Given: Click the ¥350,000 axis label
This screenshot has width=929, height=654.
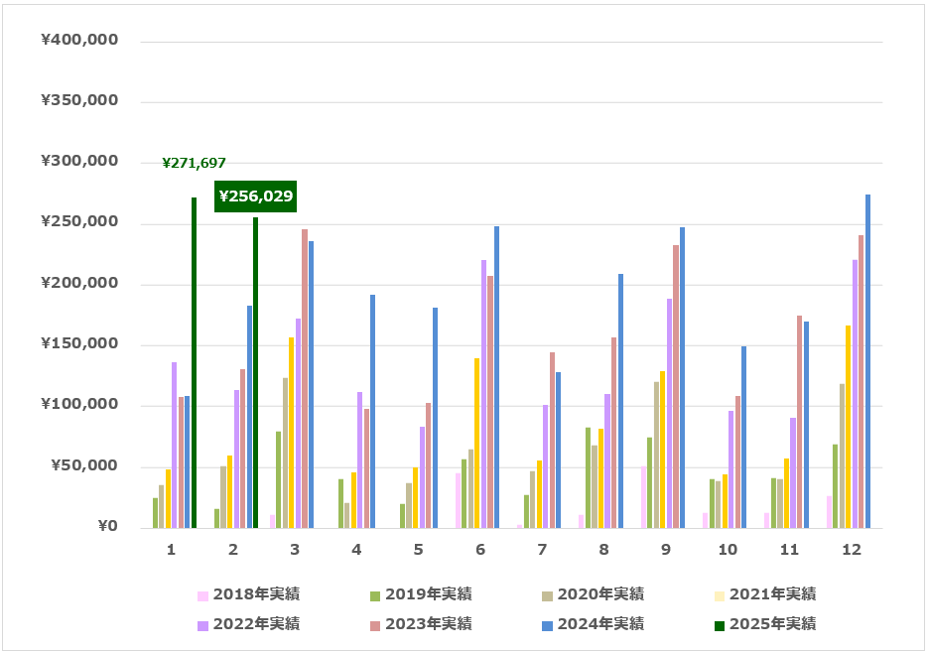Looking at the screenshot, I should coord(79,100).
